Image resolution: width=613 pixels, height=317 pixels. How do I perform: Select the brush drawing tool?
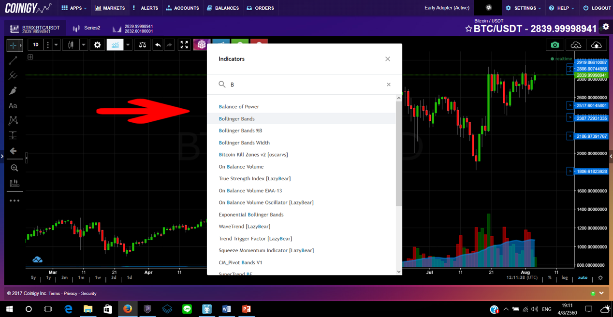coord(13,91)
